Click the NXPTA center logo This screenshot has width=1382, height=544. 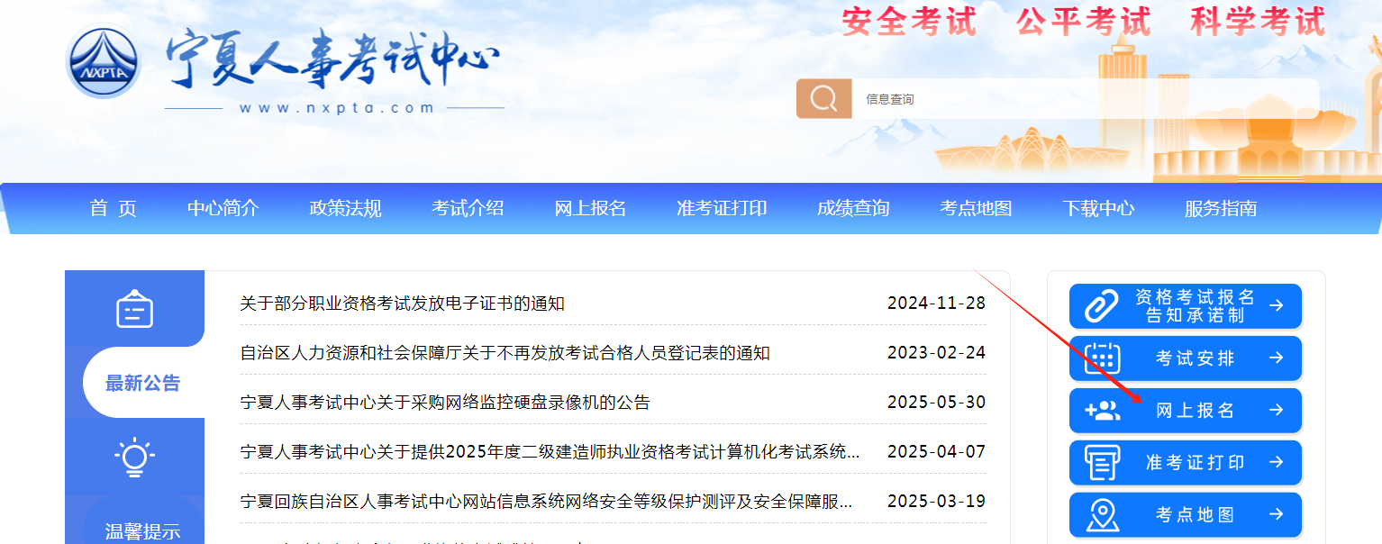pos(102,63)
